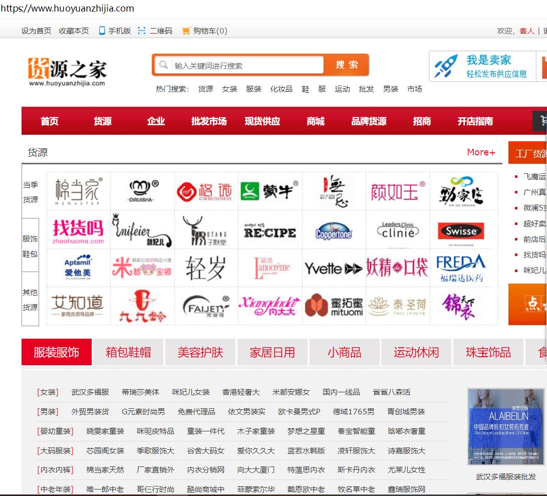This screenshot has width=547, height=496.
Task: Switch to the 箱包鞋帽 category tab
Action: (128, 352)
